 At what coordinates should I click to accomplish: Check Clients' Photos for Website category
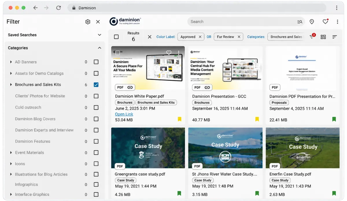(x=96, y=96)
